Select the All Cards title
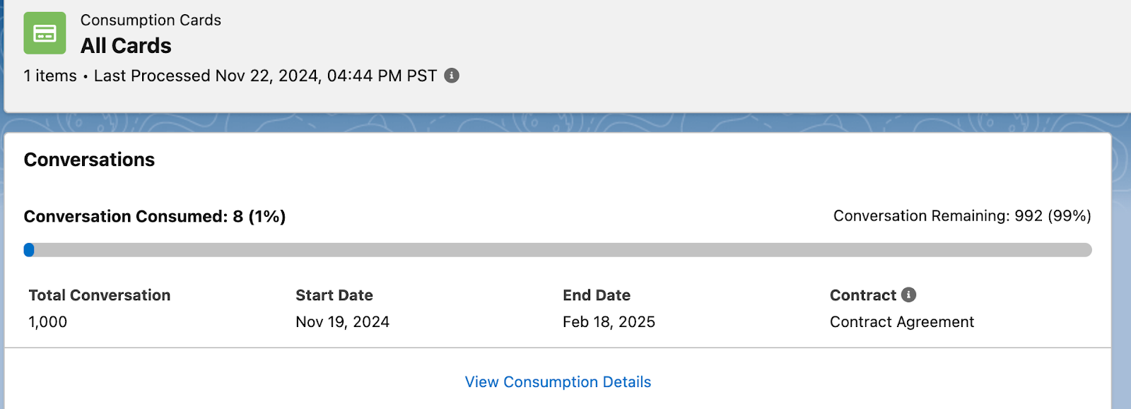Screen dimensions: 1131x409 pos(126,46)
